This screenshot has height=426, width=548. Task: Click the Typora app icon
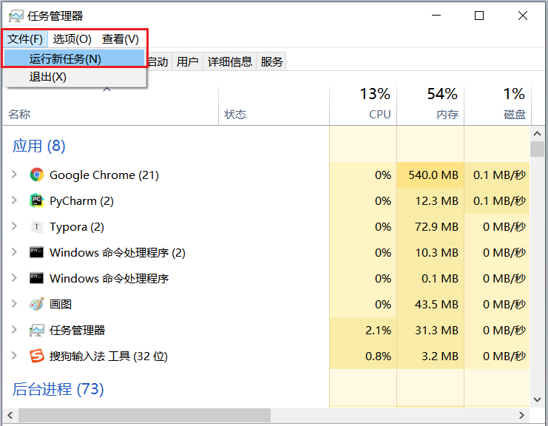click(37, 226)
